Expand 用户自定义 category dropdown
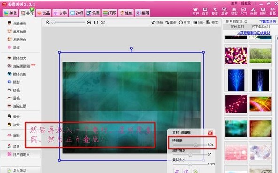278x173 pixels. point(246,22)
